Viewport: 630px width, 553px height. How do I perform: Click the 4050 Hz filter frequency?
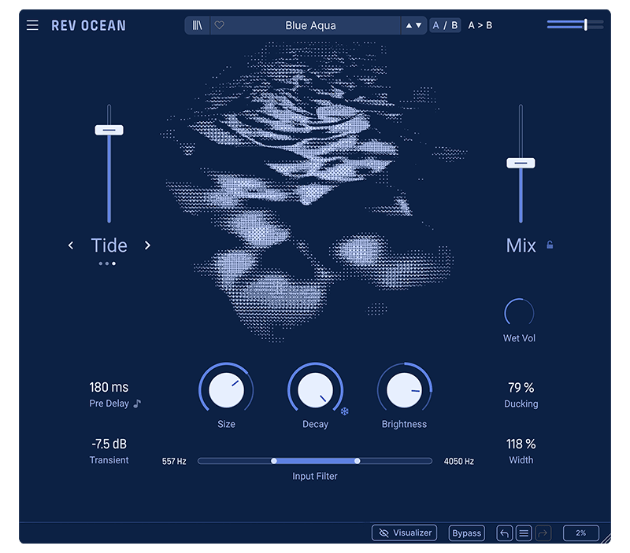pyautogui.click(x=459, y=462)
